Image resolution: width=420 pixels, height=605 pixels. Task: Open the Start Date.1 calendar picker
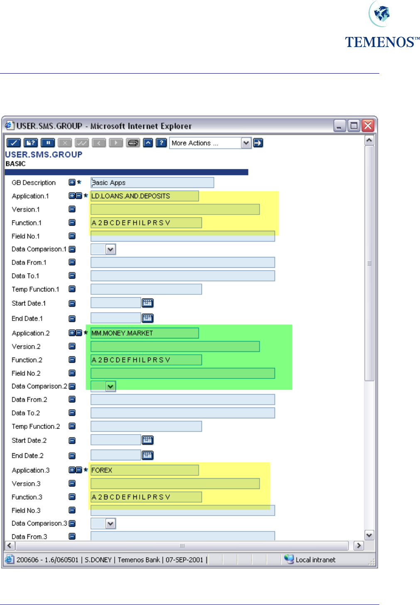tap(148, 303)
